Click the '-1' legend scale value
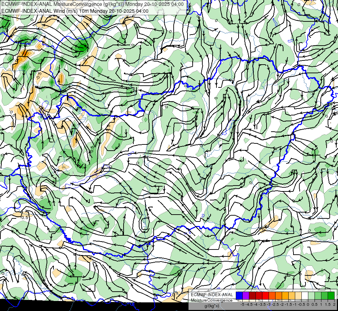The height and width of the screenshot is (311, 338). [x=295, y=304]
